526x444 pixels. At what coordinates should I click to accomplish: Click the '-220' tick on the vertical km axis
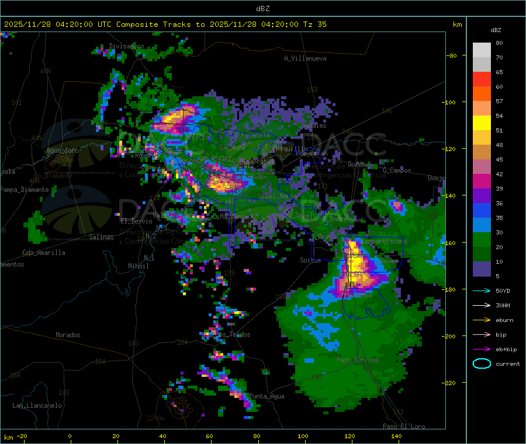click(x=448, y=383)
